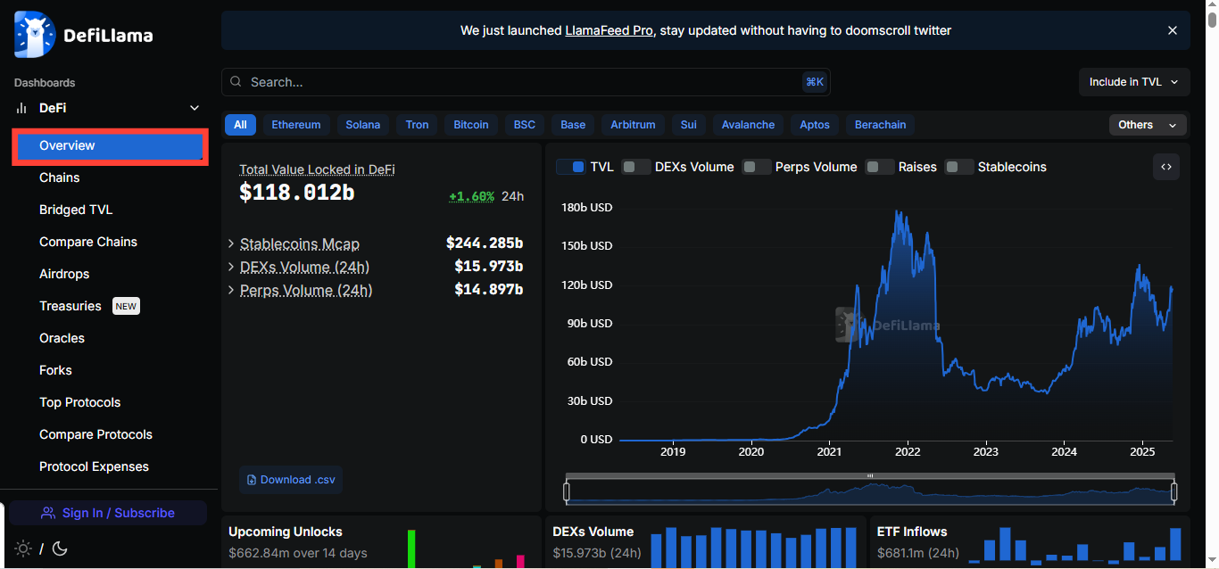This screenshot has height=569, width=1219.
Task: Click the DefiLlama logo icon
Action: tap(35, 36)
